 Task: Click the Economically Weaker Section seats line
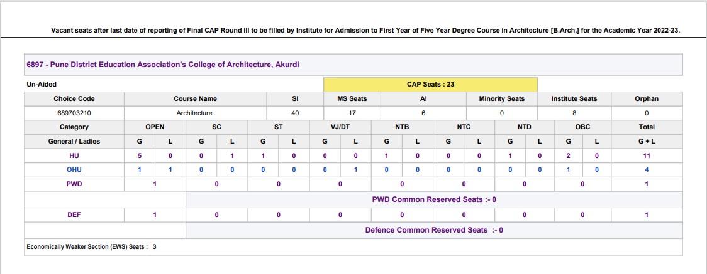pos(92,247)
